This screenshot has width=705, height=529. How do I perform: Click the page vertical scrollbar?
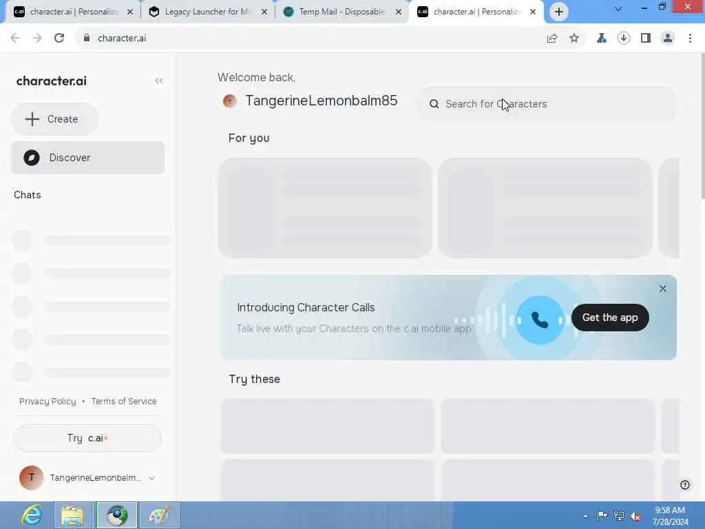[702, 126]
